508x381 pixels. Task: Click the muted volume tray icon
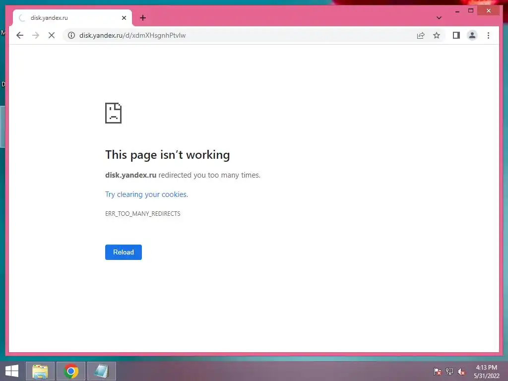point(461,371)
